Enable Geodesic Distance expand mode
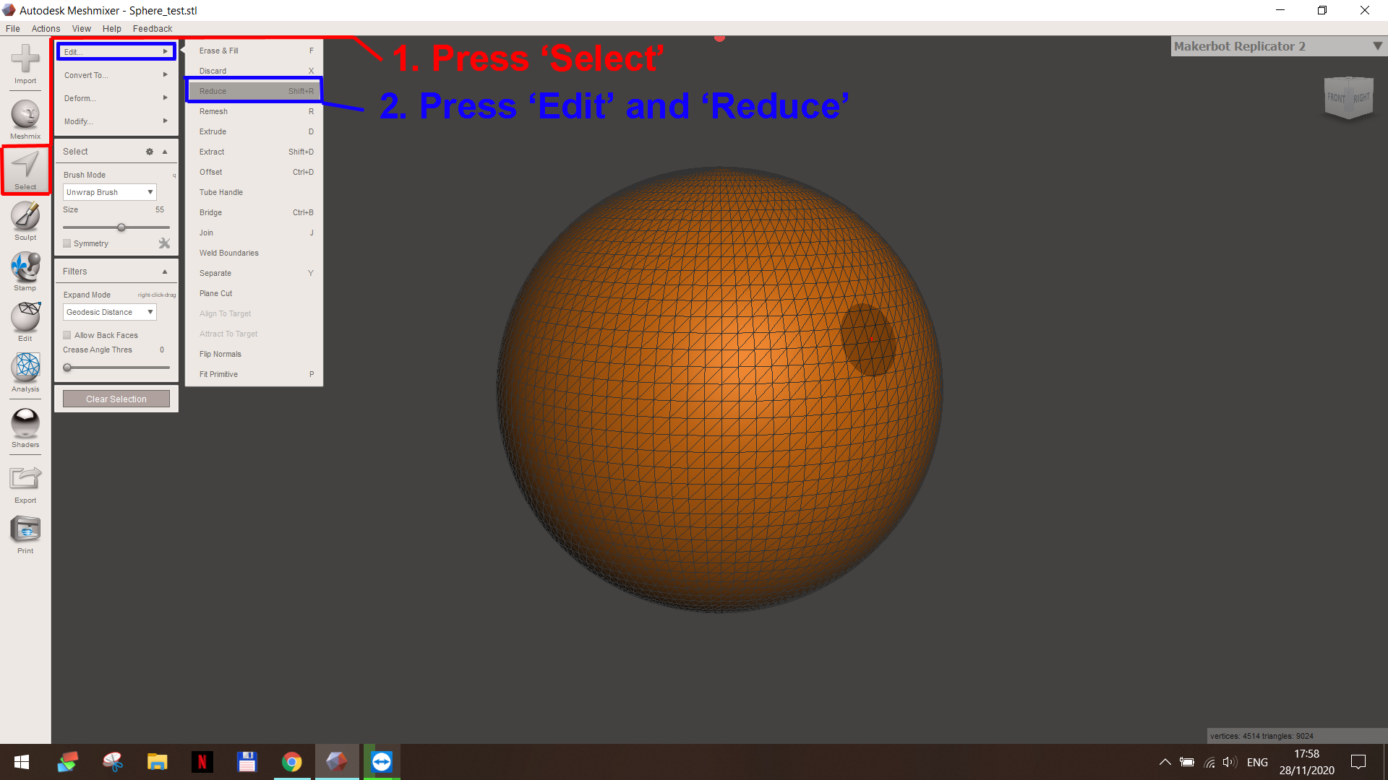This screenshot has width=1388, height=780. (108, 311)
